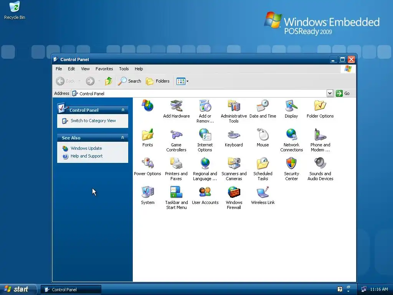Open the Favorites menu
This screenshot has width=393, height=295.
(x=104, y=69)
